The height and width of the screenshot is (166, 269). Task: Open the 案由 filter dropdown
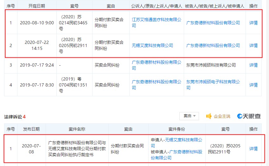pos(189,116)
